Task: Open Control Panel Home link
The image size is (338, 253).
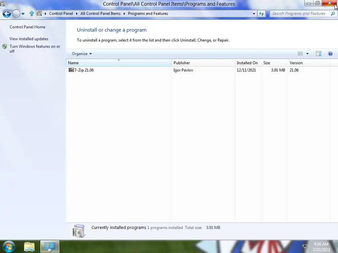Action: [x=27, y=27]
